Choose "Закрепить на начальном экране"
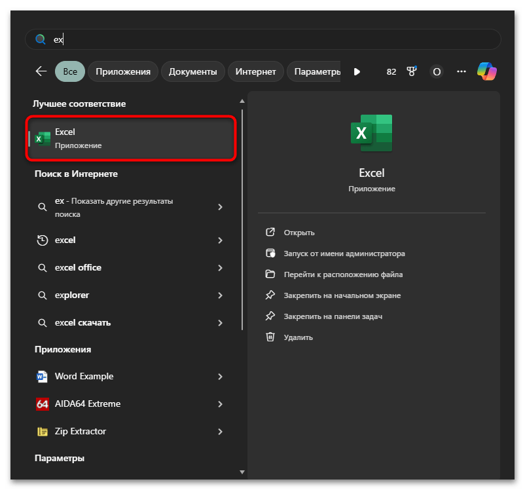This screenshot has width=525, height=490. 342,295
